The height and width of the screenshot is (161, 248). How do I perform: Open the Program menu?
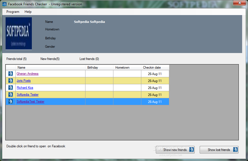[13, 12]
